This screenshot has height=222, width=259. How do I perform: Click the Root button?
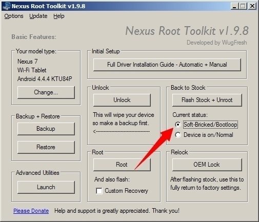(122, 165)
